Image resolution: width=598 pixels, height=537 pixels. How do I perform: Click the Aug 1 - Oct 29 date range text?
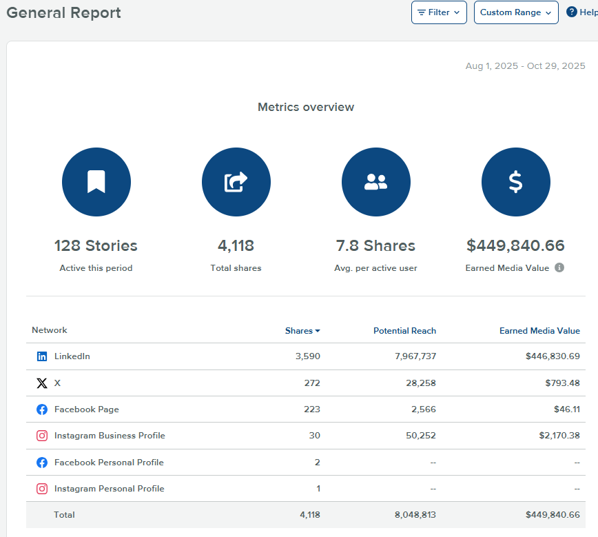526,65
